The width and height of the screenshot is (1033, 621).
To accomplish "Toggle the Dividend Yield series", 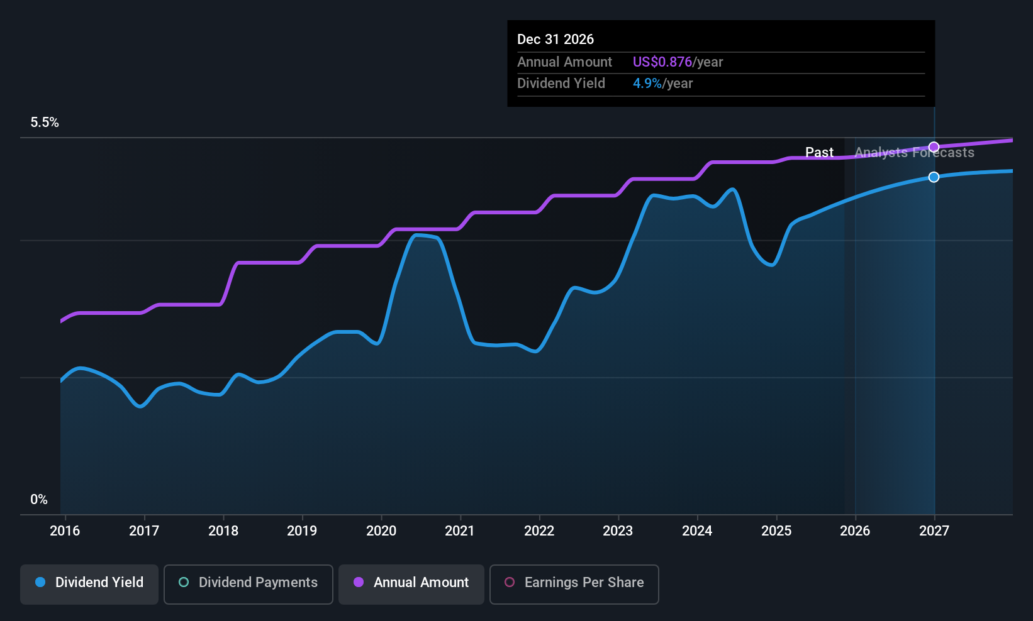I will 89,584.
